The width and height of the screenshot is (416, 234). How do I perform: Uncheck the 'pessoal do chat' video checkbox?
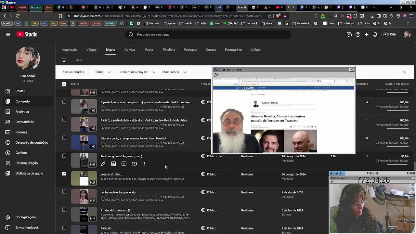pos(64,174)
